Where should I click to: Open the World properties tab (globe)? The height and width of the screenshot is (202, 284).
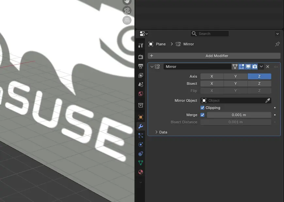pyautogui.click(x=140, y=94)
